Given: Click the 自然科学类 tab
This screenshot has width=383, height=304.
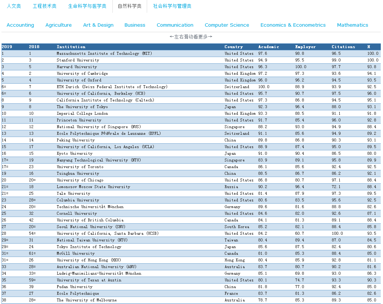Looking at the screenshot, I should tap(129, 6).
